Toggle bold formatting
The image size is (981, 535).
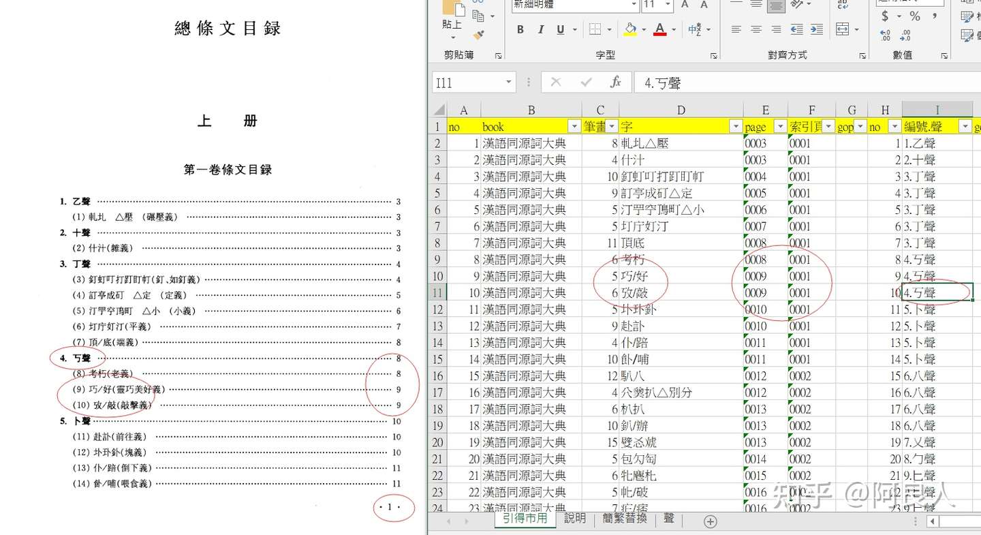(520, 29)
